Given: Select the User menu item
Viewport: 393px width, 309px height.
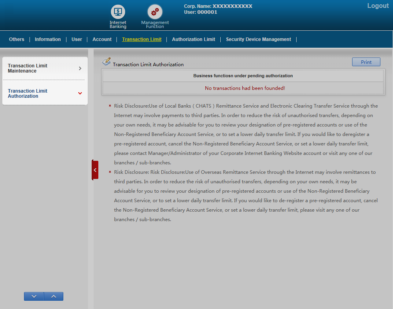Looking at the screenshot, I should [x=77, y=39].
